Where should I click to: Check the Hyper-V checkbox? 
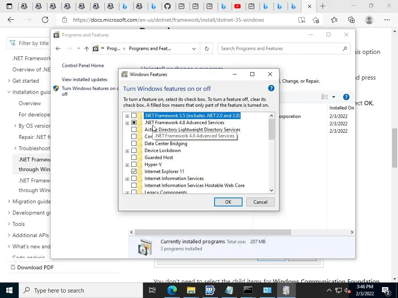point(134,165)
